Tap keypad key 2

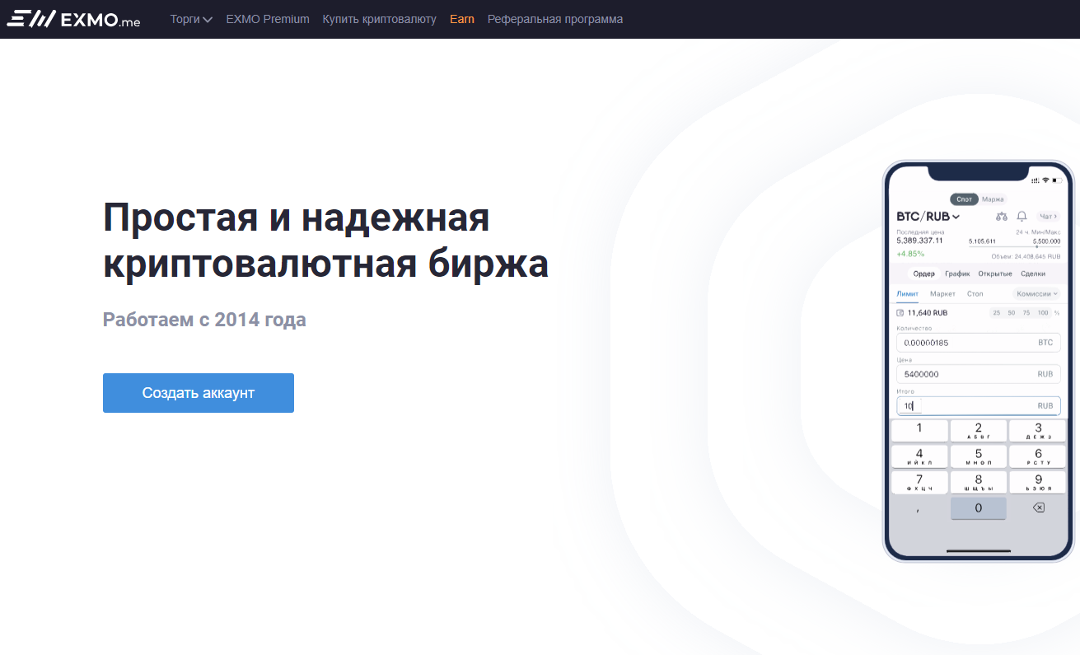pos(979,430)
